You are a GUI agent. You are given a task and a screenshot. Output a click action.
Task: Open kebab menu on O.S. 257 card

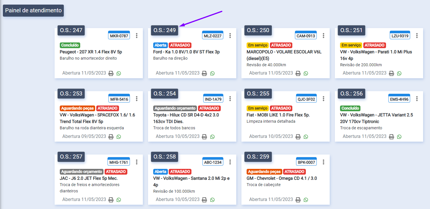[x=137, y=162]
